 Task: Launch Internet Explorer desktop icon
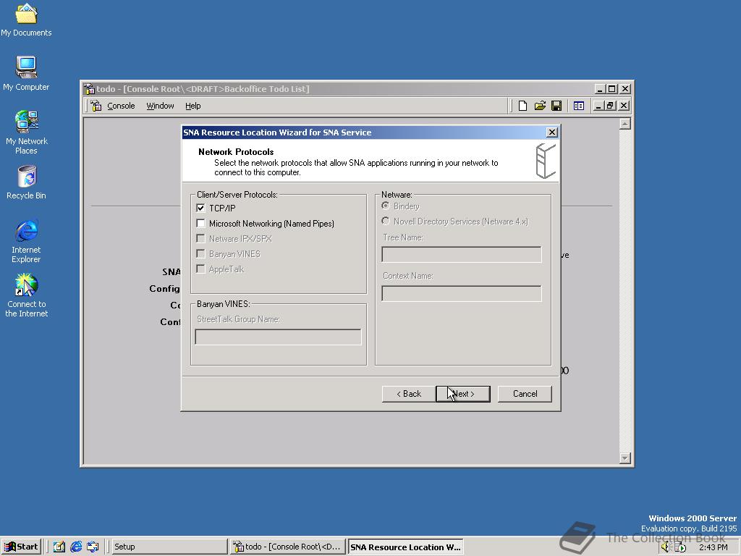coord(27,240)
